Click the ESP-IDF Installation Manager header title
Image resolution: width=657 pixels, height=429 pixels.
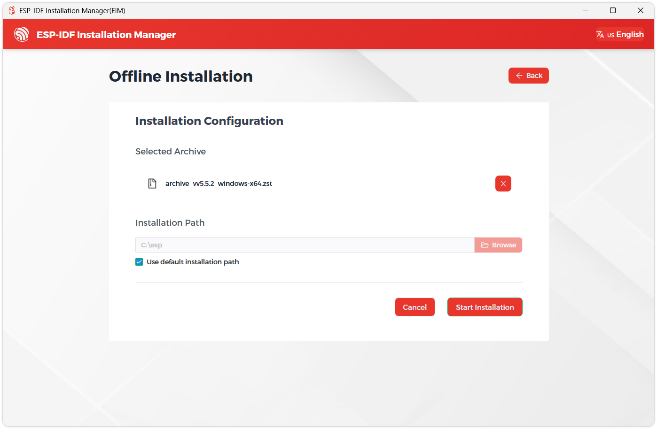coord(106,35)
